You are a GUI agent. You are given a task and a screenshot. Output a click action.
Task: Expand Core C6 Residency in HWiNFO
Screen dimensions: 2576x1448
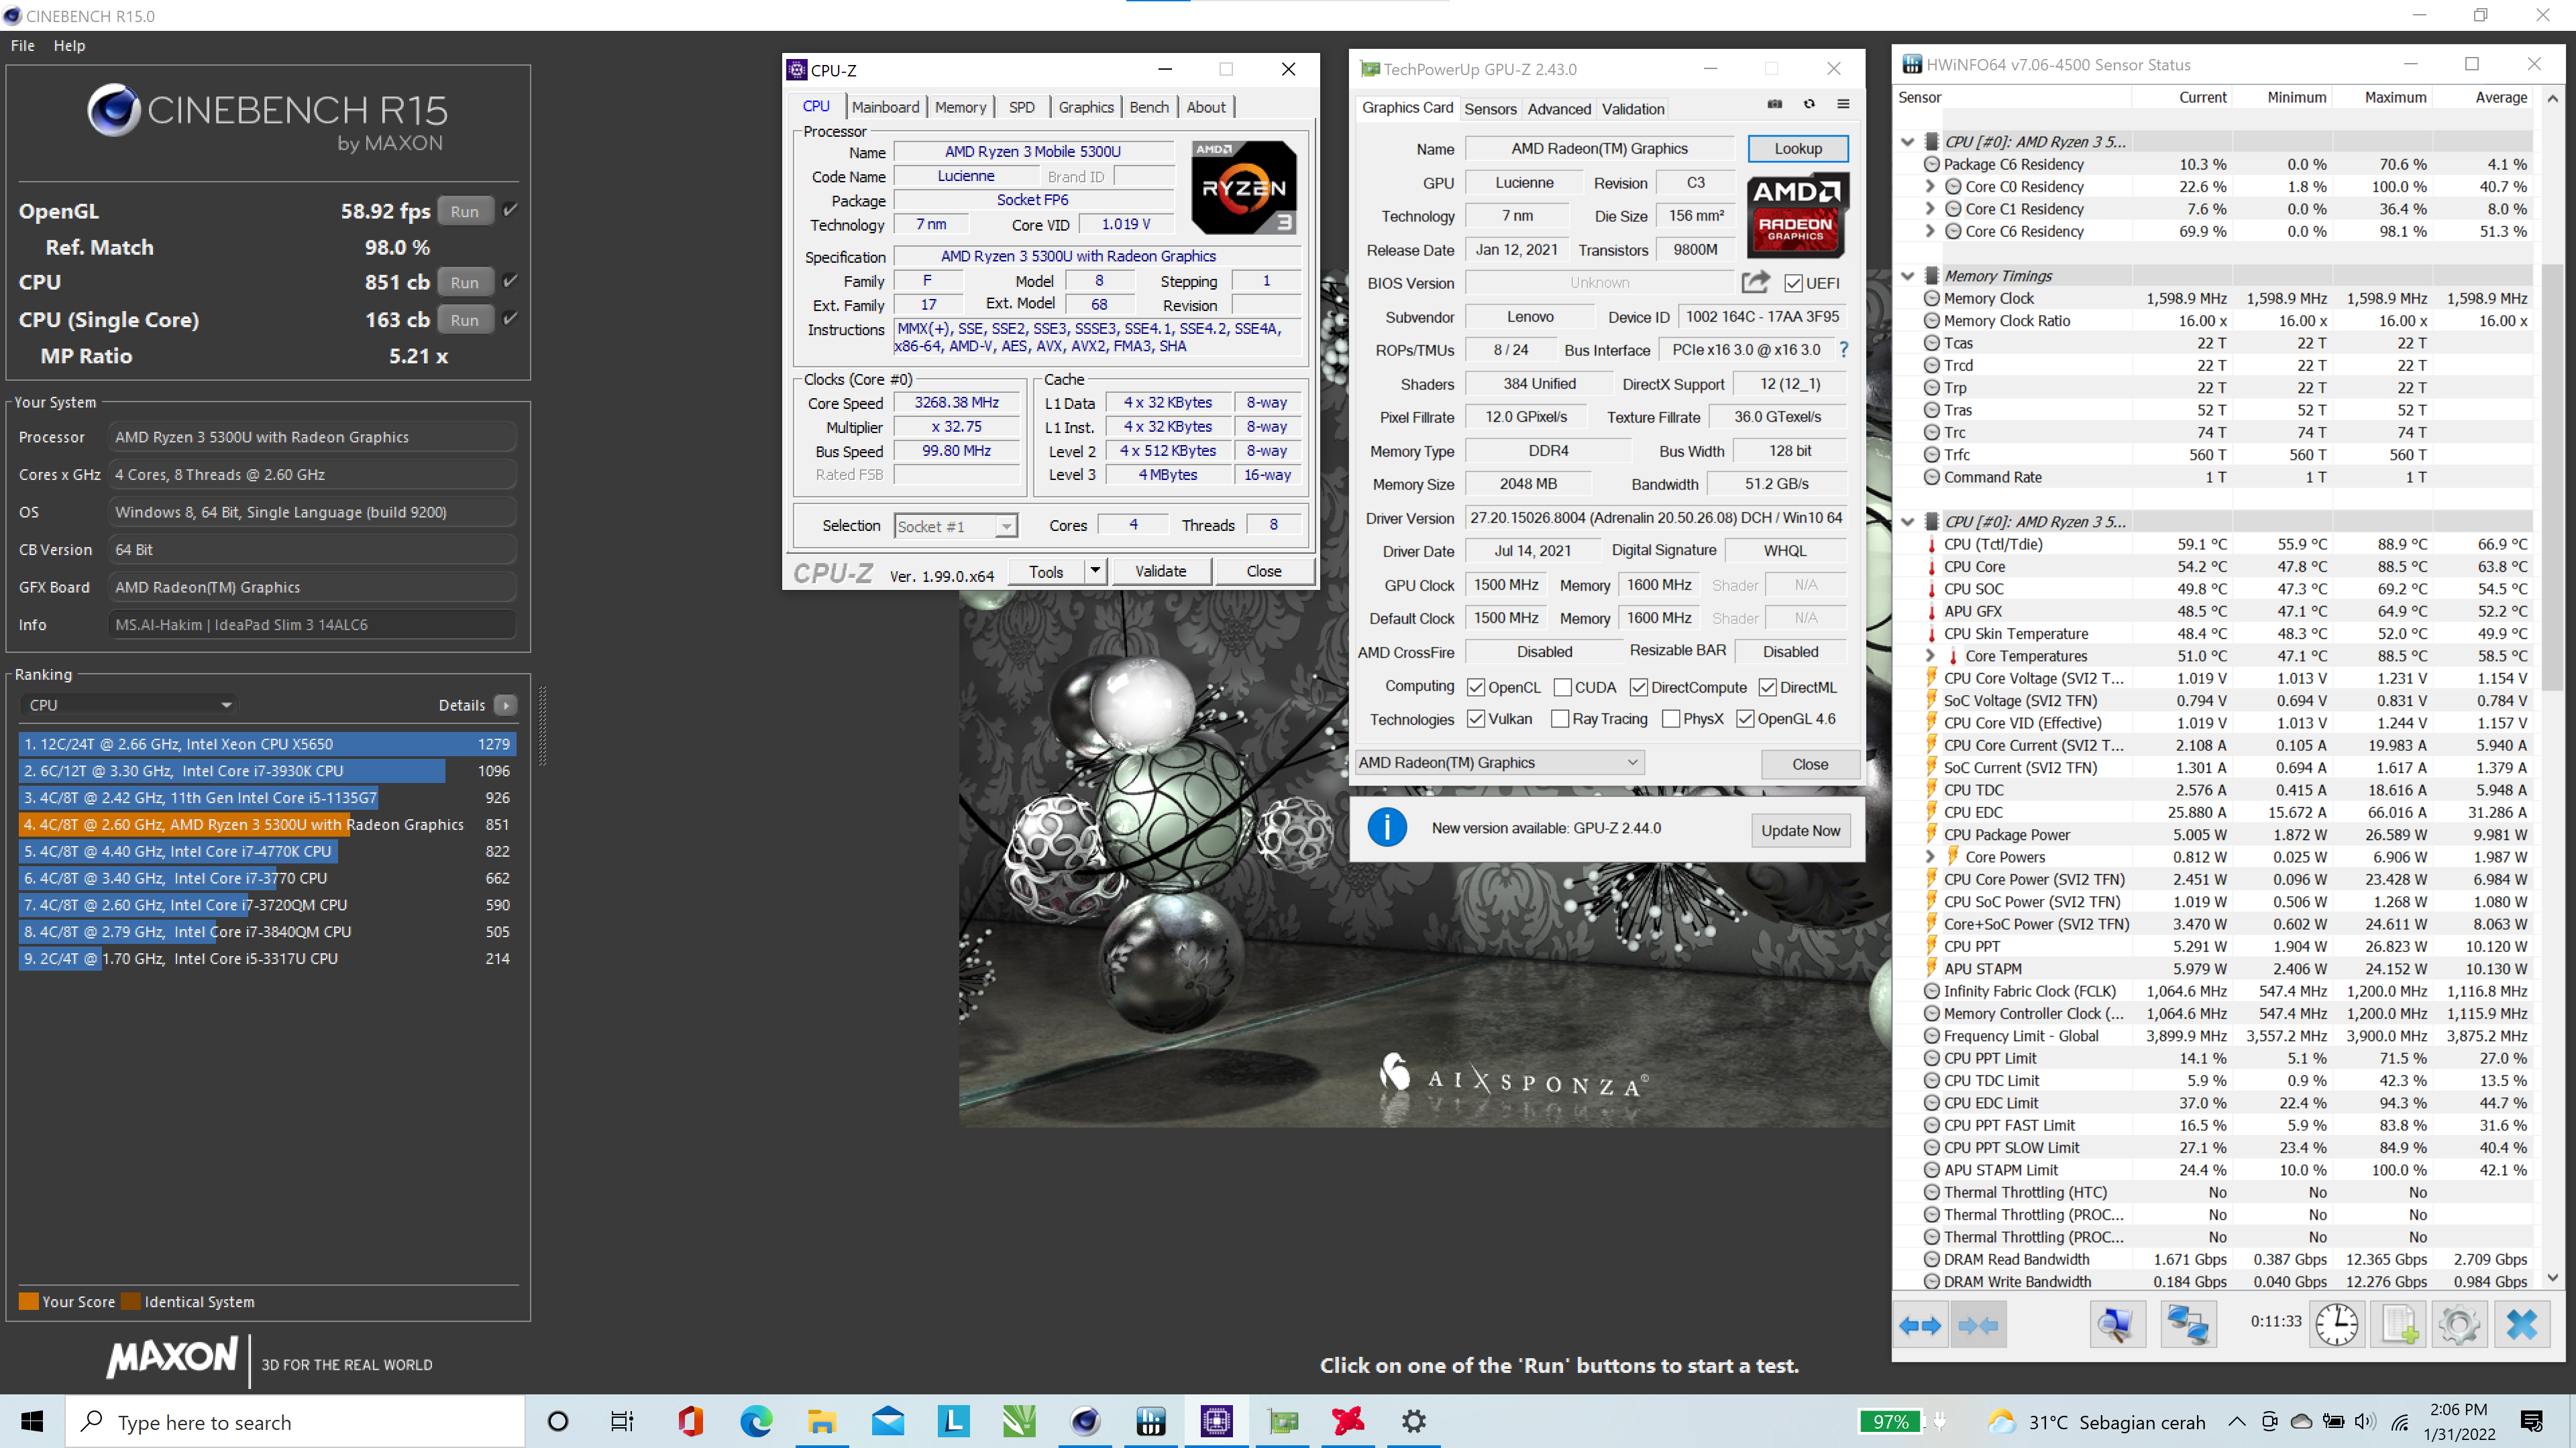coord(1930,231)
